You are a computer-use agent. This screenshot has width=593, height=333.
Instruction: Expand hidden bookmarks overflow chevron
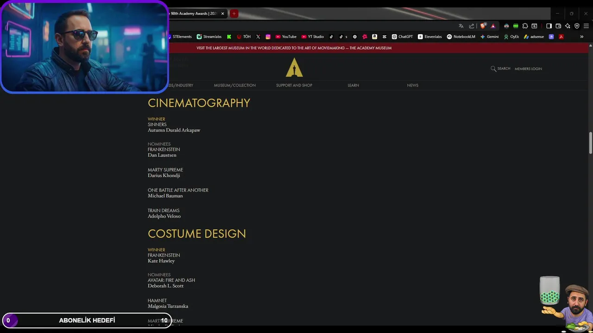pos(582,37)
